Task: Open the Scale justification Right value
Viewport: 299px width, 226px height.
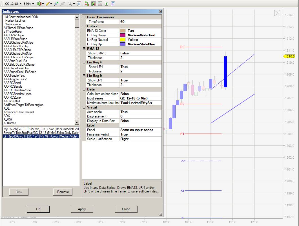Action: tap(140, 139)
